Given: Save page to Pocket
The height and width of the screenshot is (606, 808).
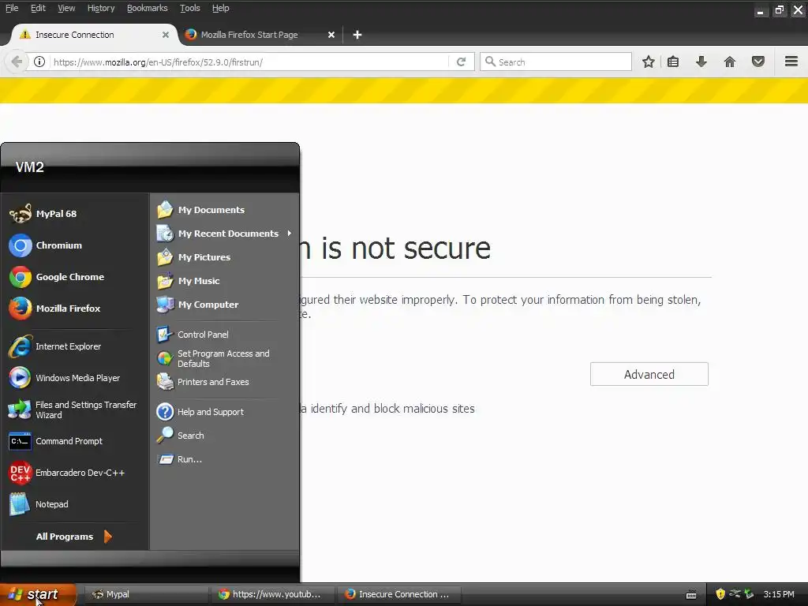Looking at the screenshot, I should (758, 62).
